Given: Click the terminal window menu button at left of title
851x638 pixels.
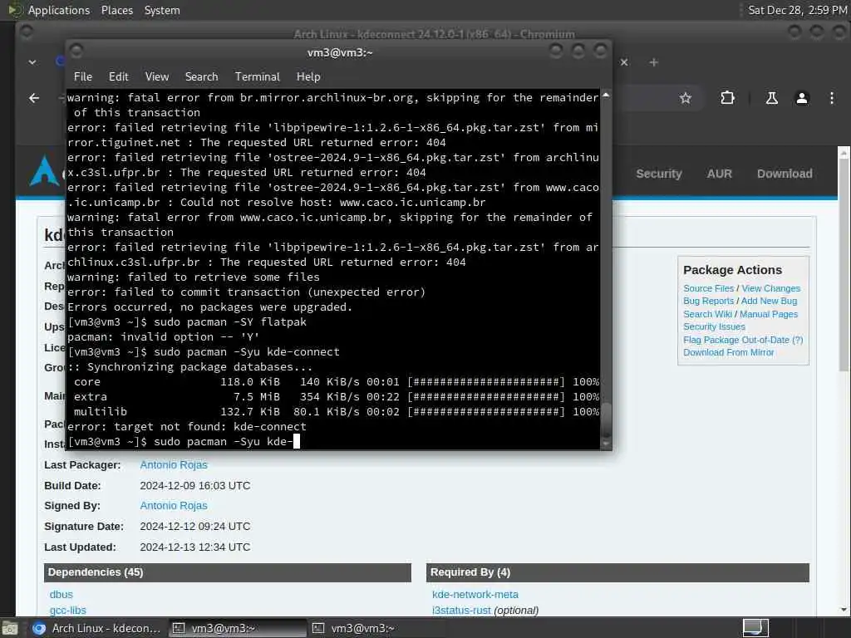Looking at the screenshot, I should pos(76,51).
